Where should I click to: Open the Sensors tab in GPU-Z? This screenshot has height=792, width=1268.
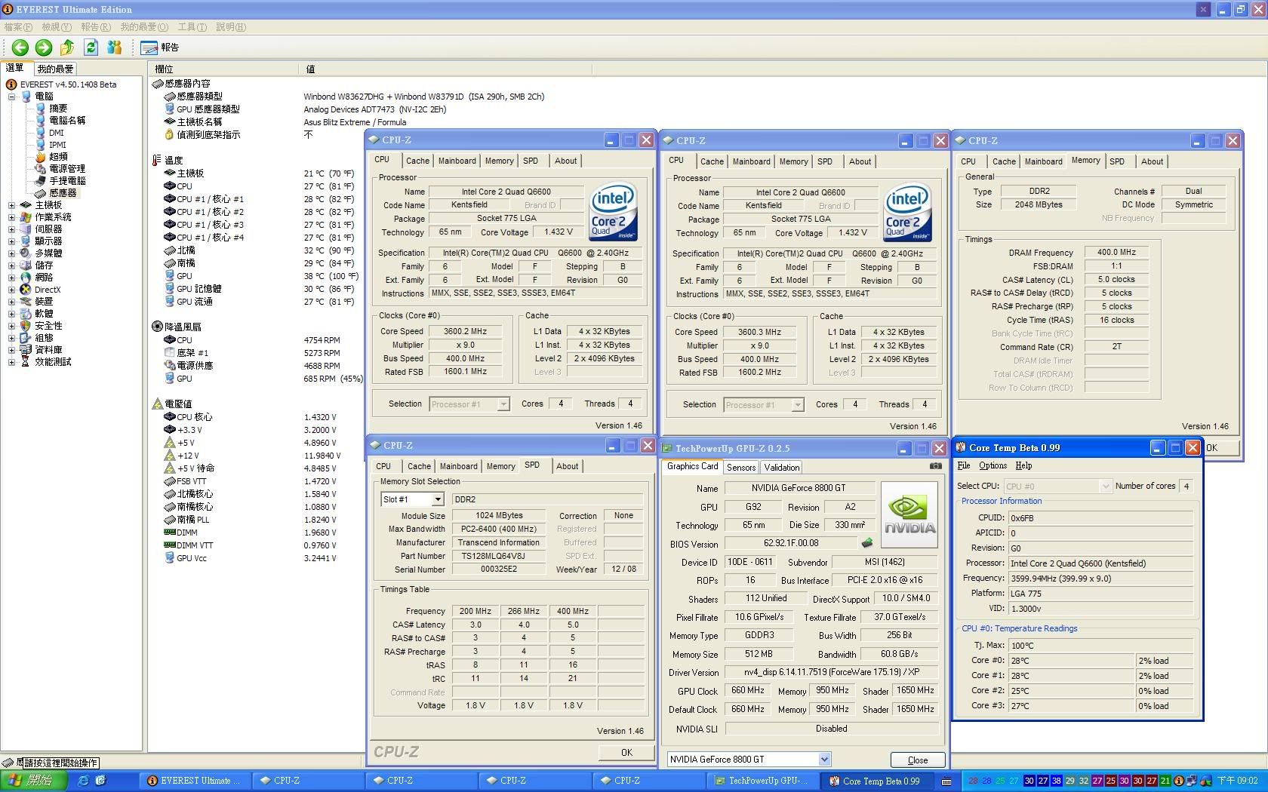(741, 468)
